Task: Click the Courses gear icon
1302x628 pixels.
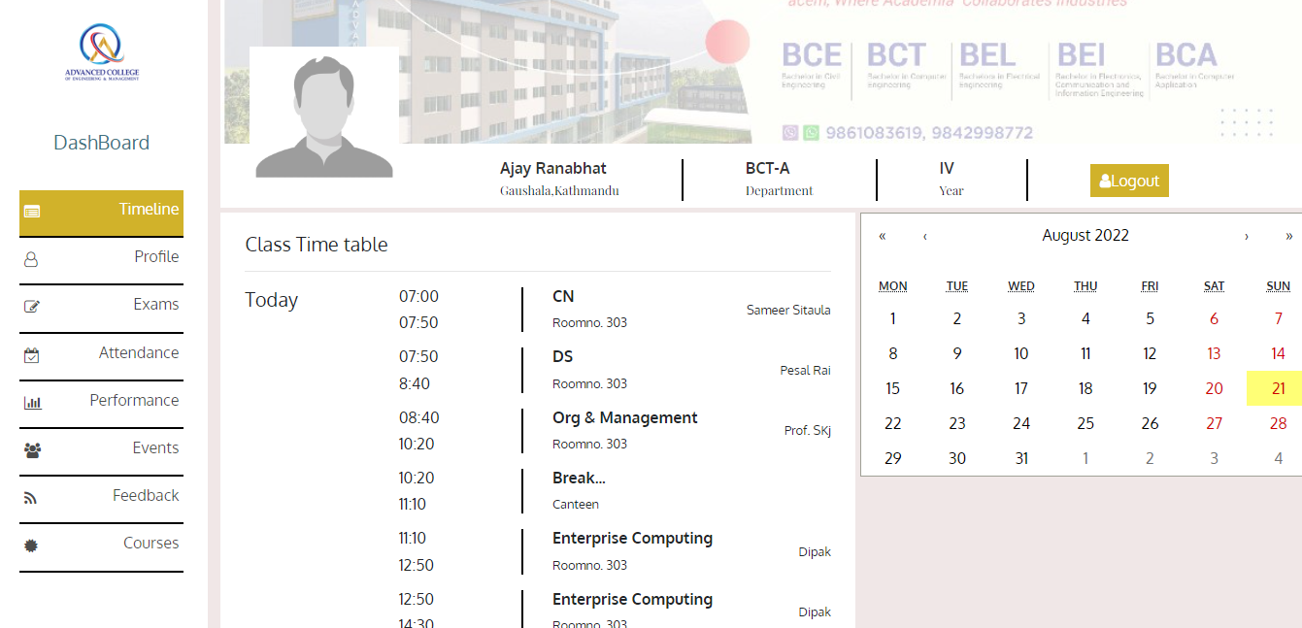Action: 31,545
